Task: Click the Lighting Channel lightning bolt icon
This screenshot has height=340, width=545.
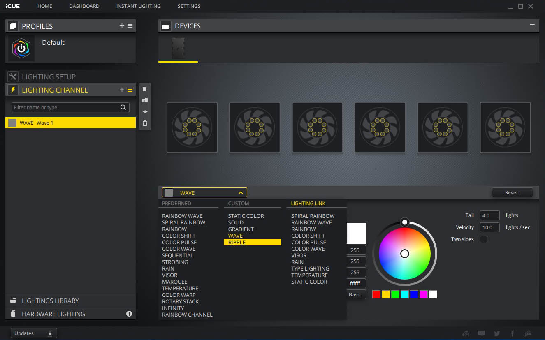Action: tap(13, 90)
